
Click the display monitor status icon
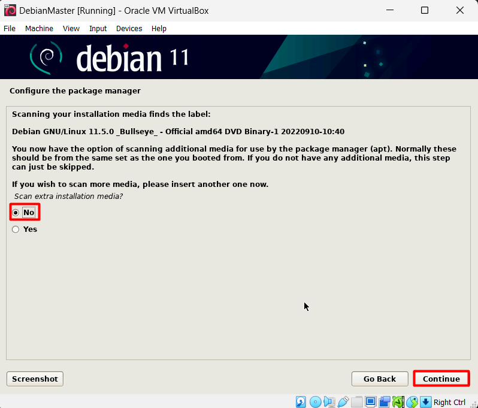pos(371,402)
